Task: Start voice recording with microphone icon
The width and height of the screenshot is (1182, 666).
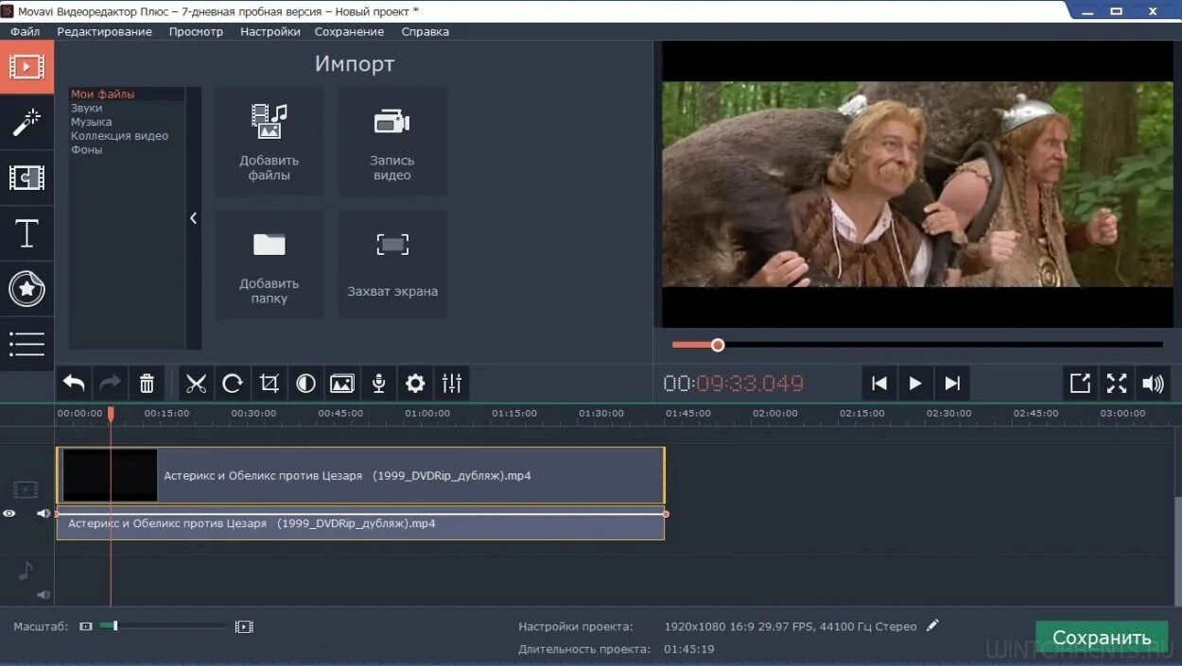Action: tap(378, 384)
